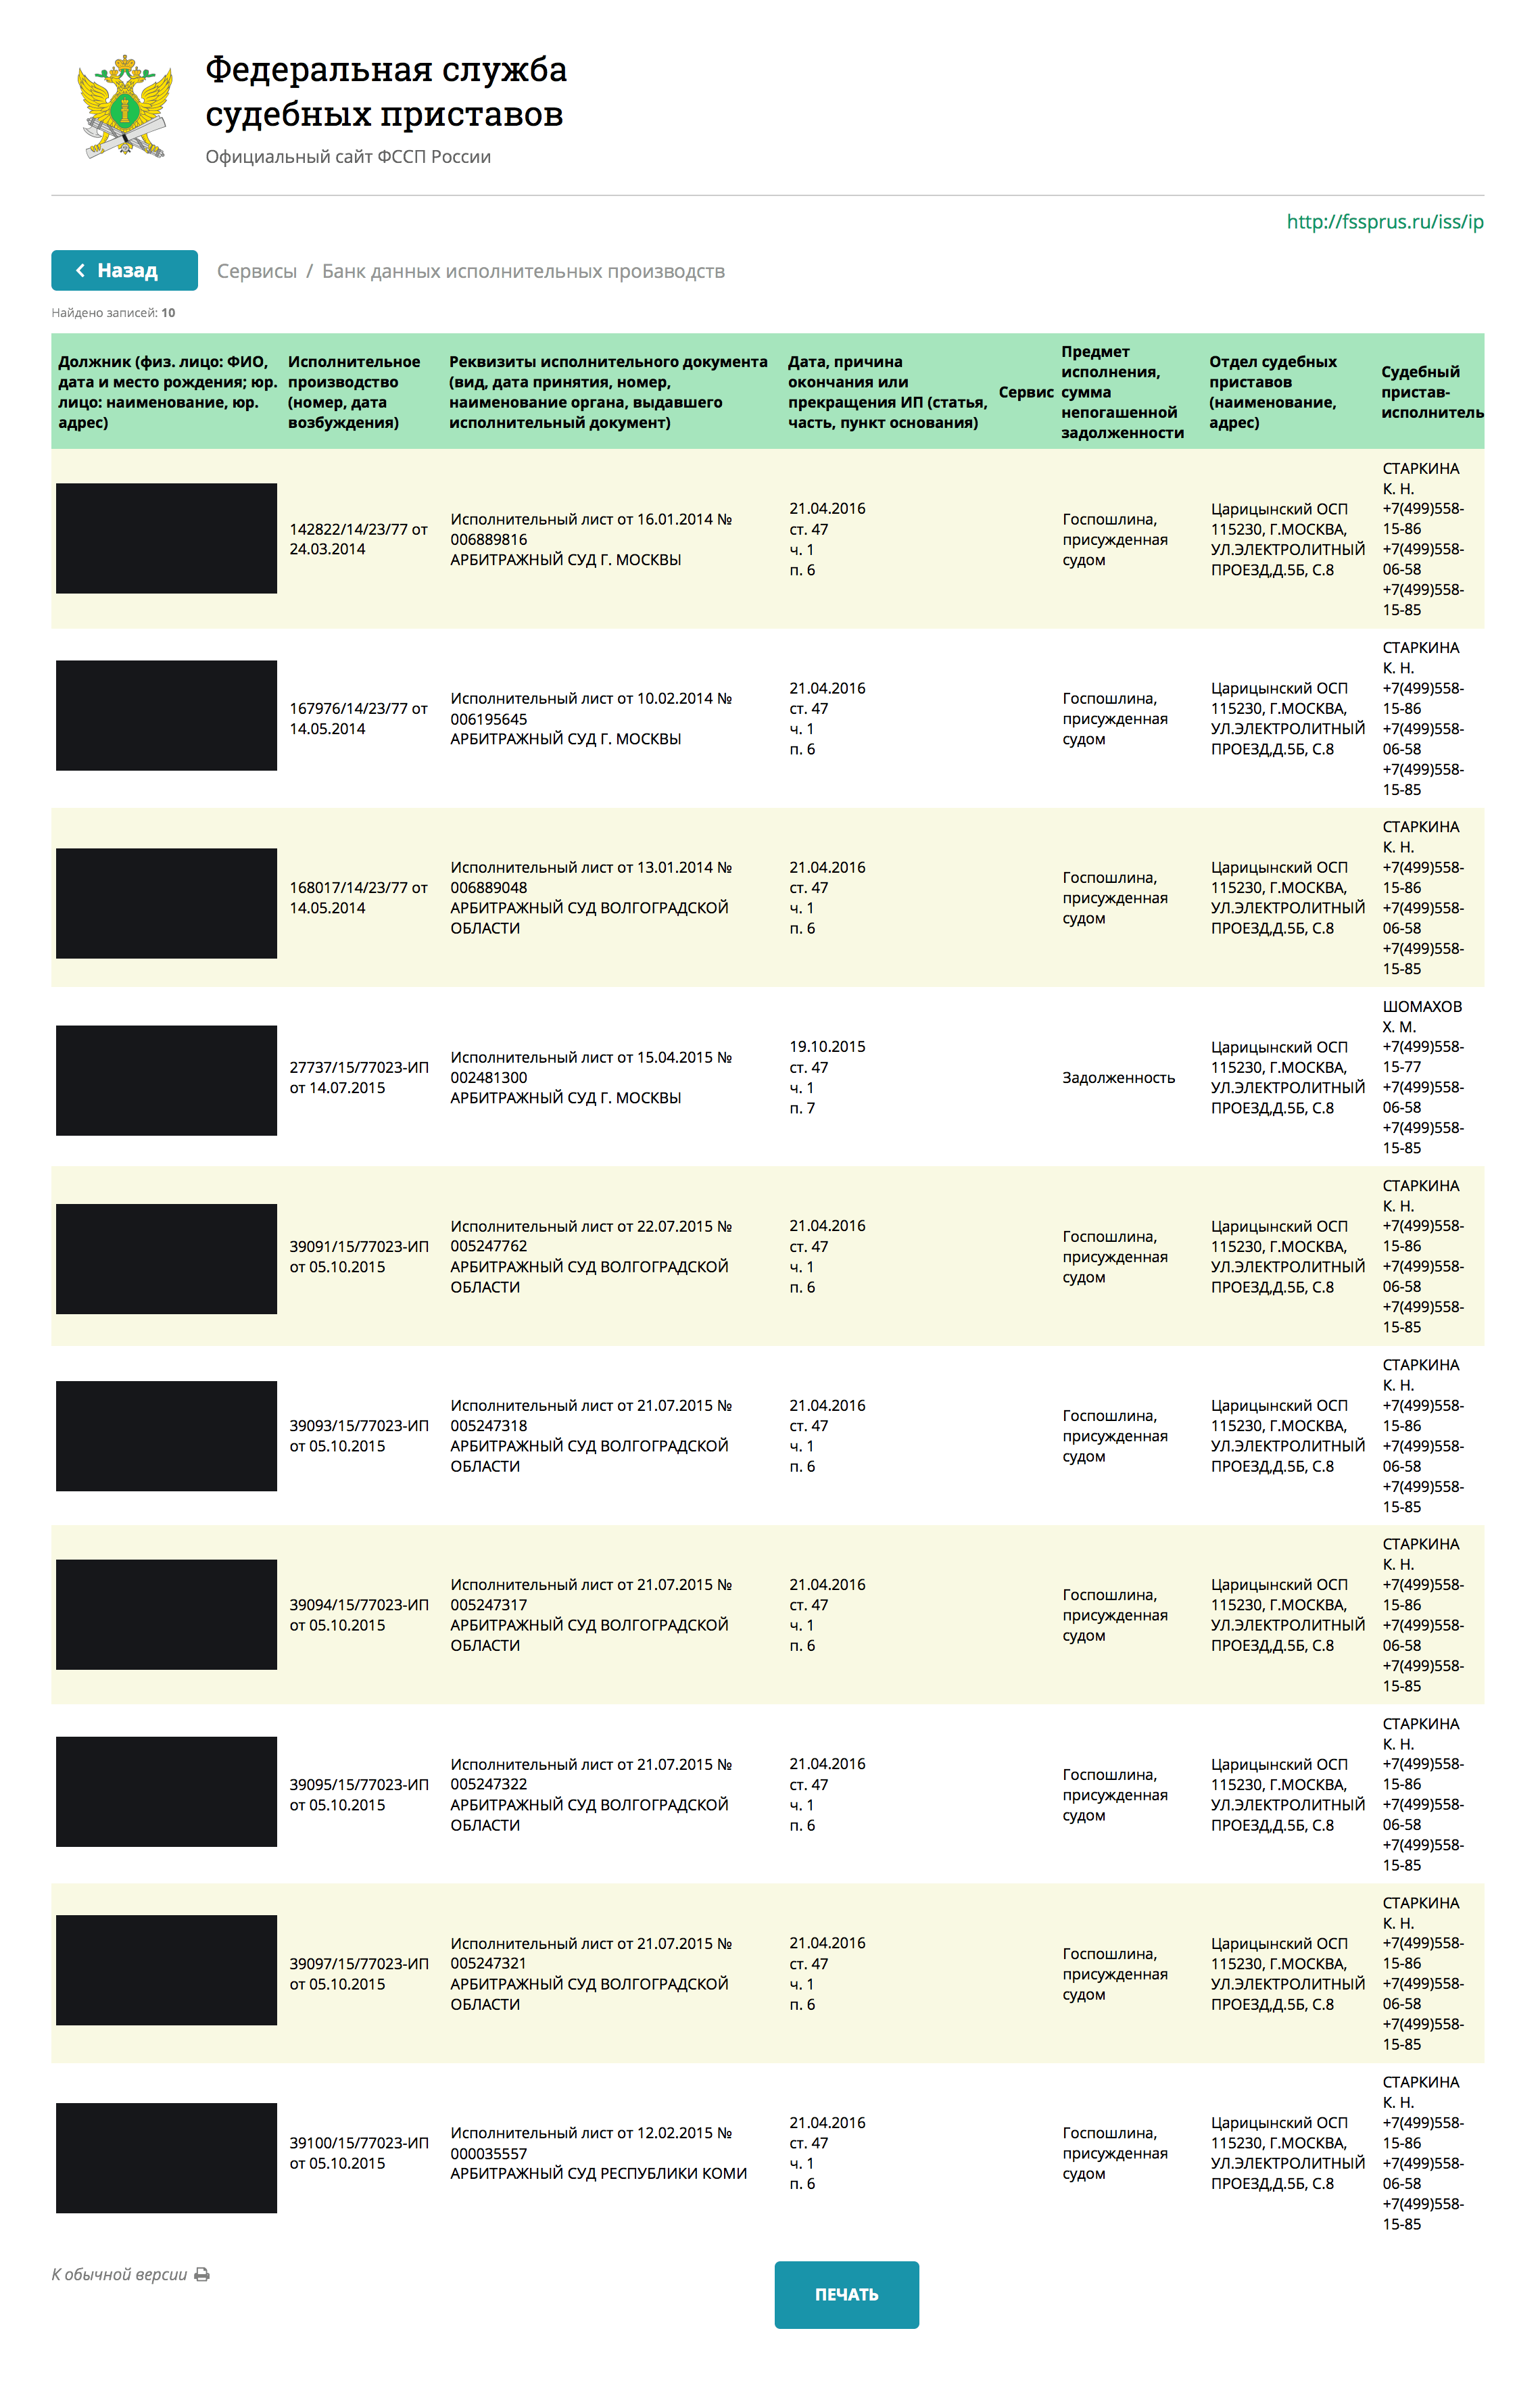Click 'Дата, причина окончания' column header
The width and height of the screenshot is (1540, 2408).
pos(887,392)
